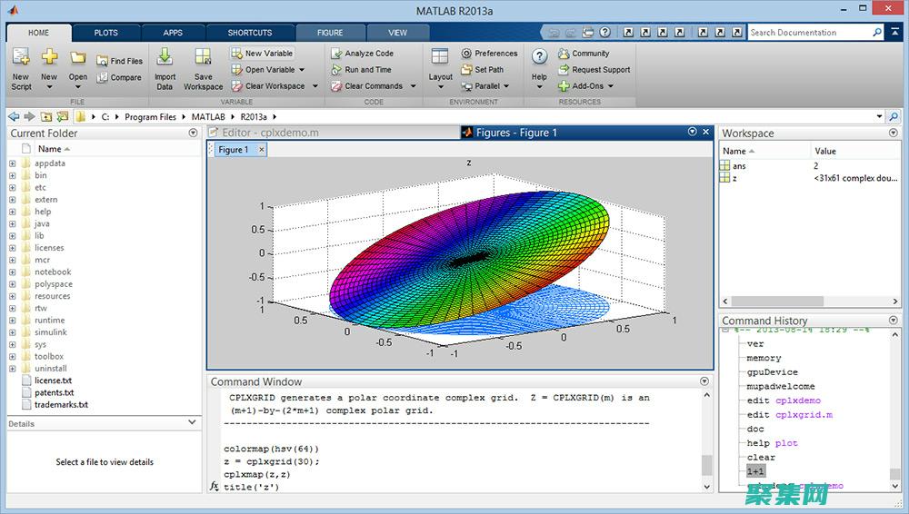The width and height of the screenshot is (909, 514).
Task: Click the Import Data icon
Action: point(165,58)
